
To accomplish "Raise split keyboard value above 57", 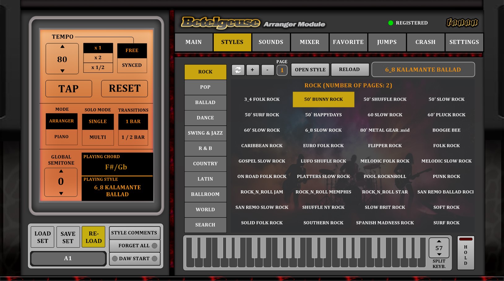I will (439, 241).
